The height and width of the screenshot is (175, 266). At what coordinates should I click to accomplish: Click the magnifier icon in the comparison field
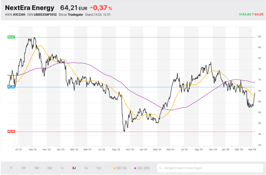pos(161,168)
